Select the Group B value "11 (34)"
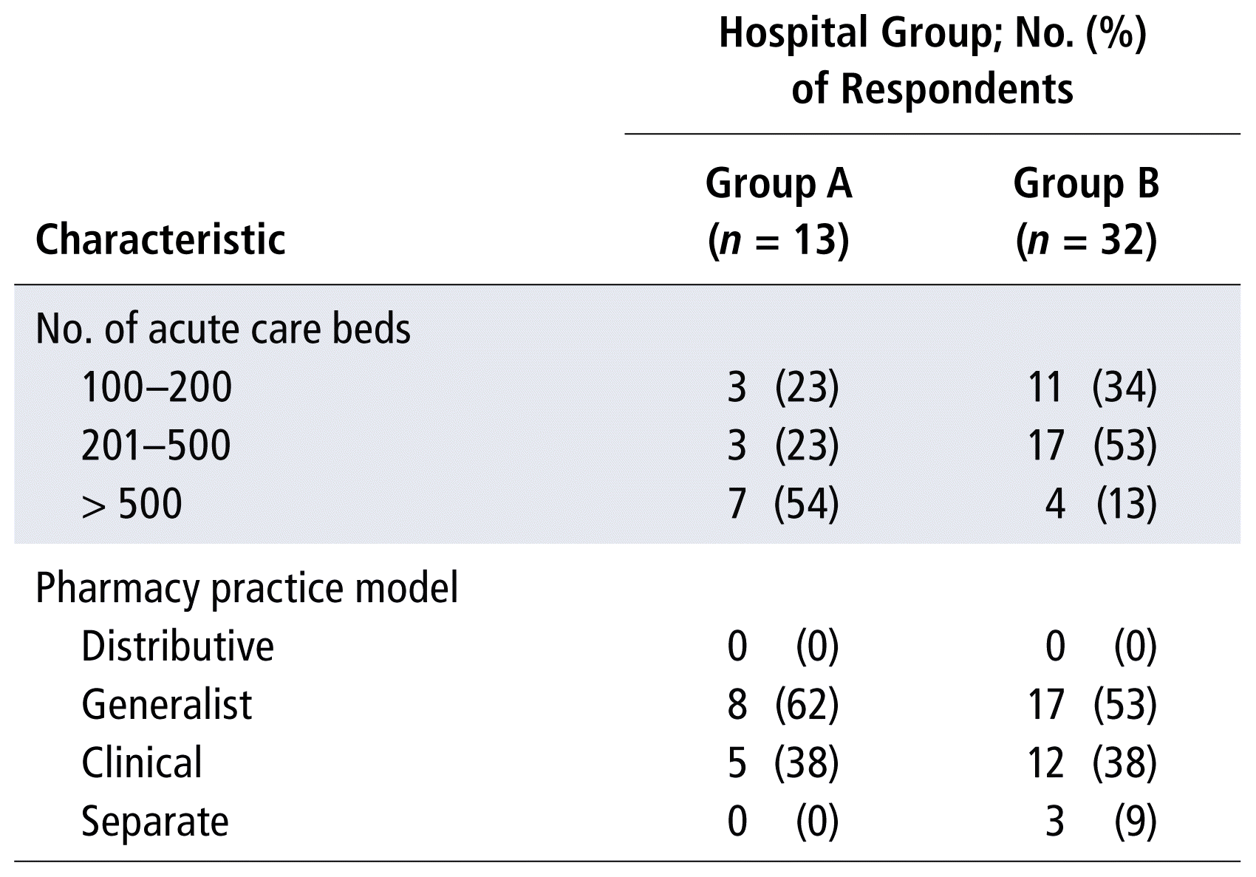Screen dimensions: 1256x877 1092,387
